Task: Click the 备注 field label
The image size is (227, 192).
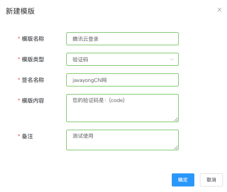Action: click(x=27, y=136)
